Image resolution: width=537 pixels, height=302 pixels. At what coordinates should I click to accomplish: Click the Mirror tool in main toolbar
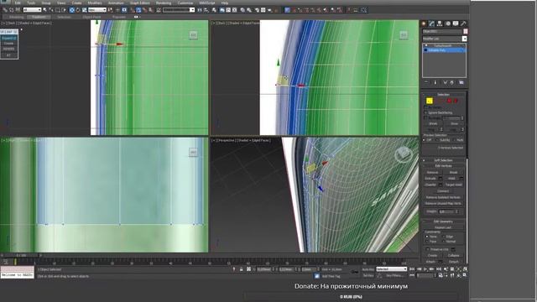coord(200,10)
